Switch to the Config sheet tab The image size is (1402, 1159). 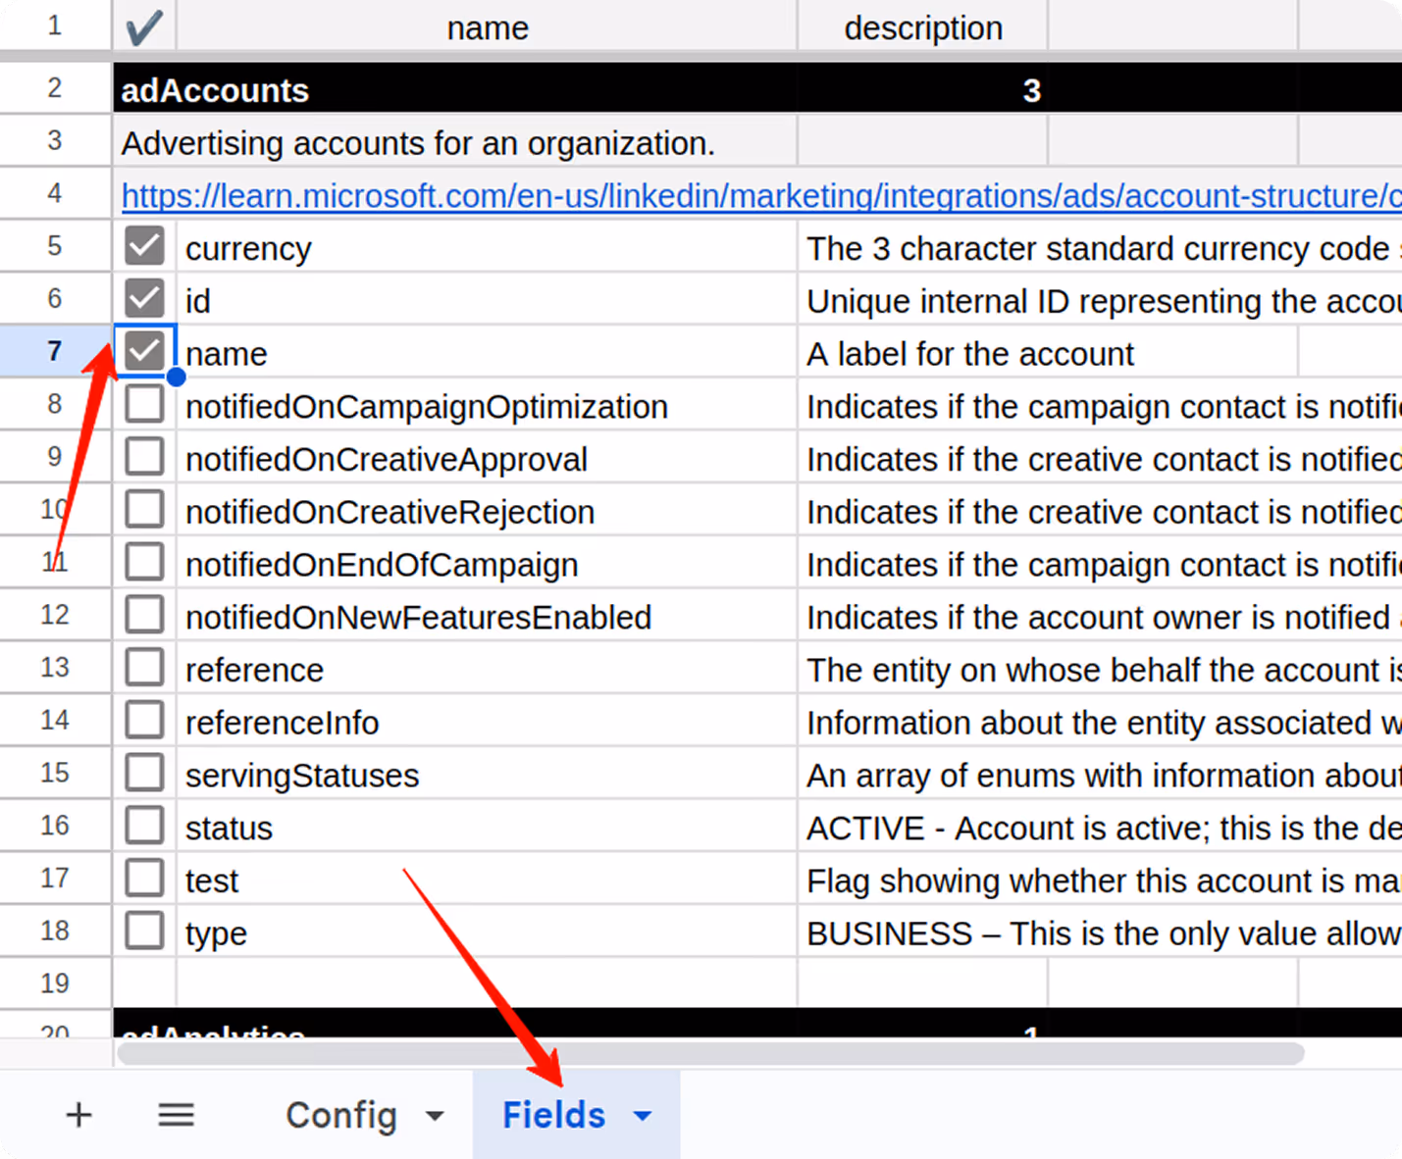[x=340, y=1115]
